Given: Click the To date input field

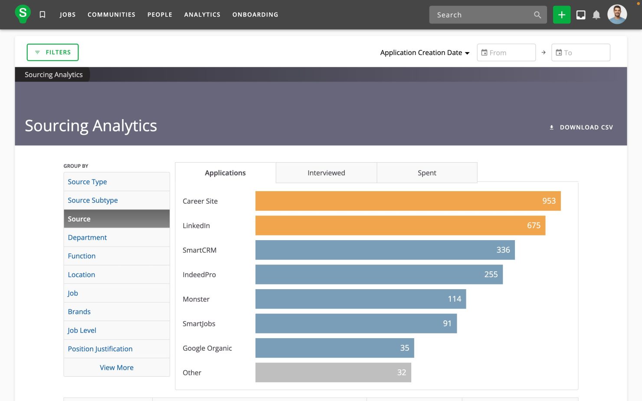Looking at the screenshot, I should coord(581,52).
